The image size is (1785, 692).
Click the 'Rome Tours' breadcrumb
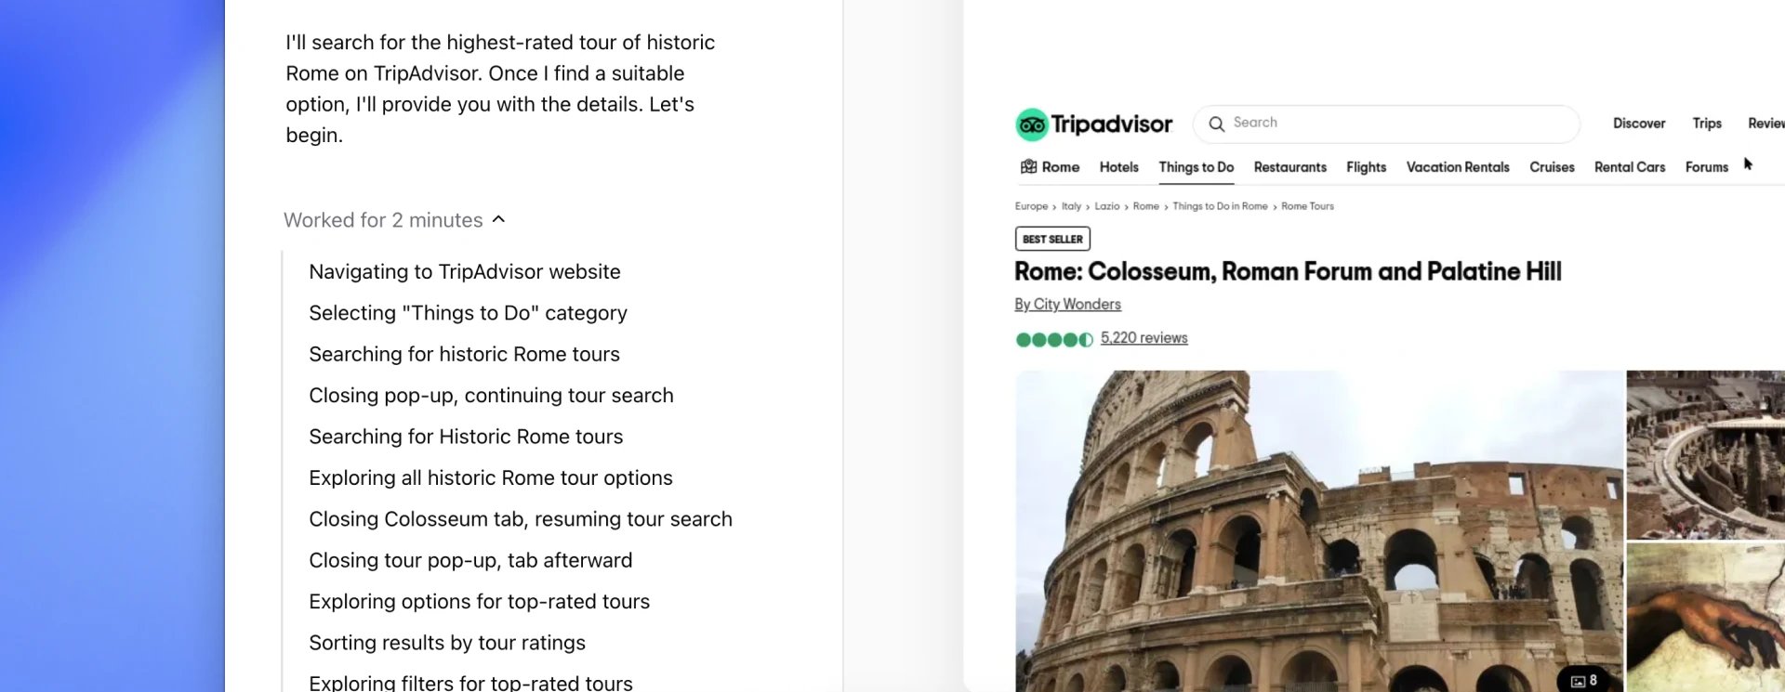(x=1307, y=206)
